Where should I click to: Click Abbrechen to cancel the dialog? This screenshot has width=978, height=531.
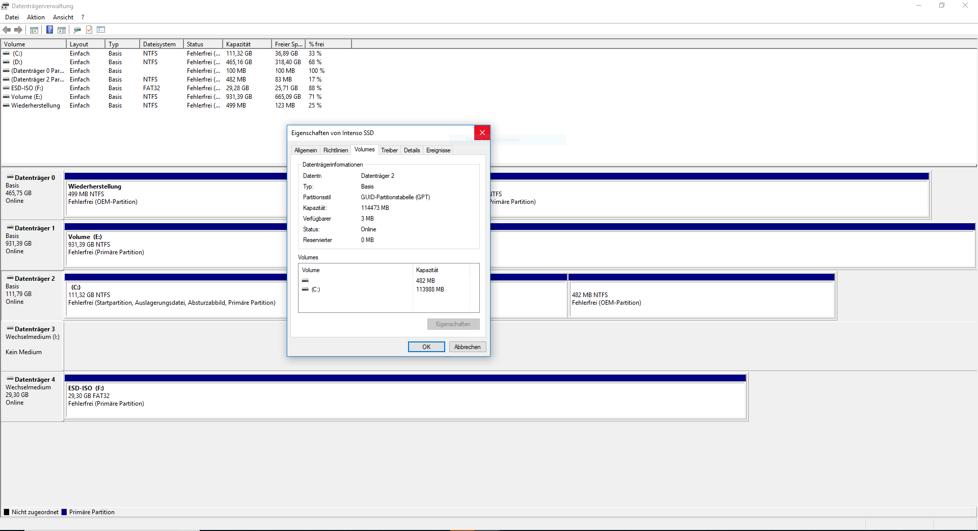point(468,347)
